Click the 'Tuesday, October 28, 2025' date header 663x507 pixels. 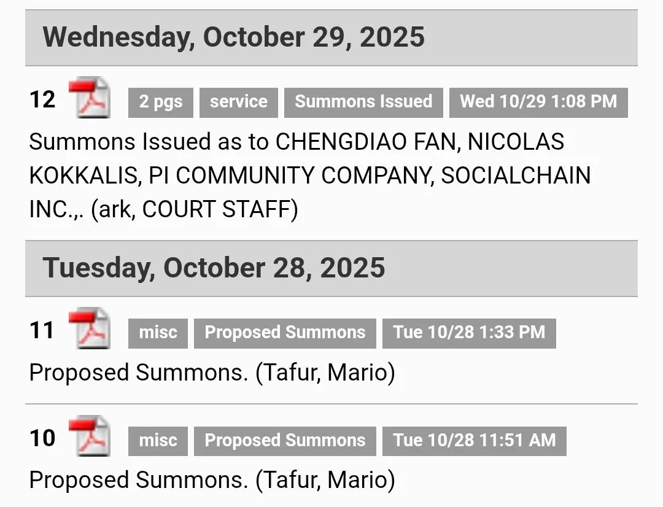(x=214, y=268)
